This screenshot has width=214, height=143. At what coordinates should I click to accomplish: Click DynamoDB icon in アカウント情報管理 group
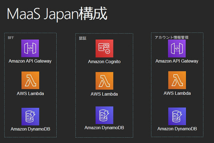[177, 116]
